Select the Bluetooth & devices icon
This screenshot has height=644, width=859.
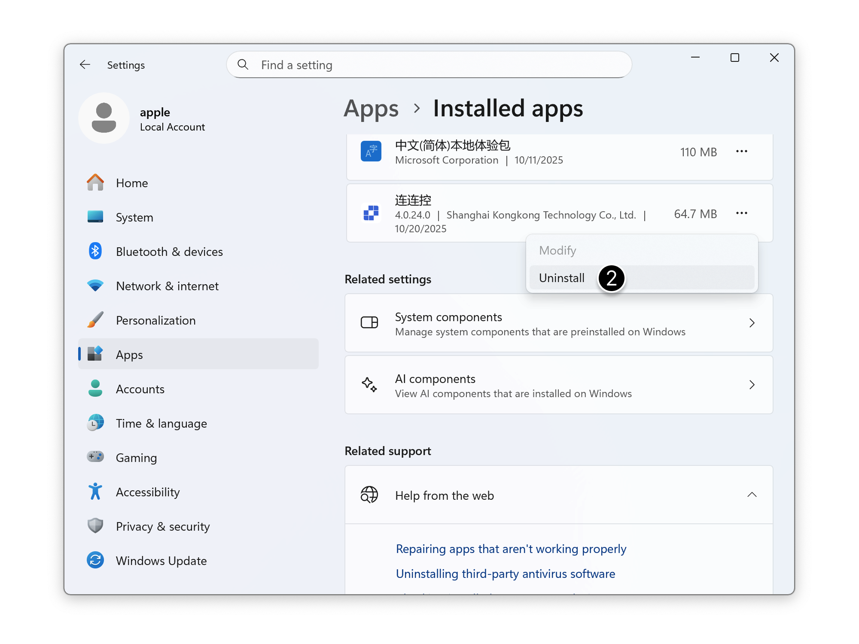click(x=95, y=251)
